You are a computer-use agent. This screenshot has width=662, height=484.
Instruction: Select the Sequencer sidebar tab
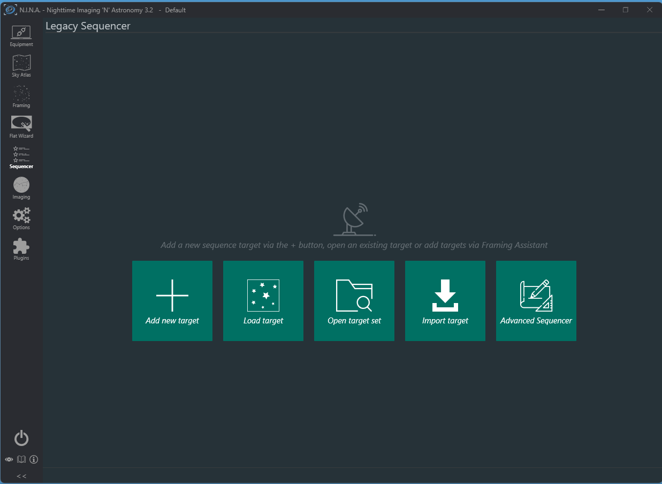21,158
